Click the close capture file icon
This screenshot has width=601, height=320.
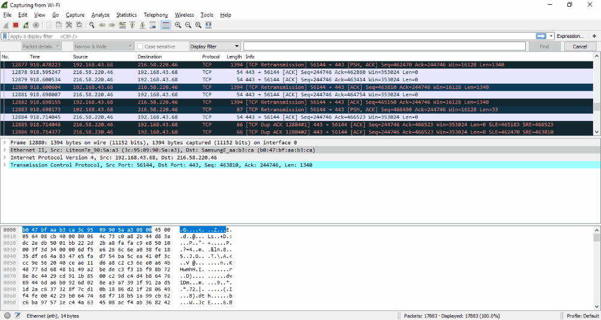point(69,25)
